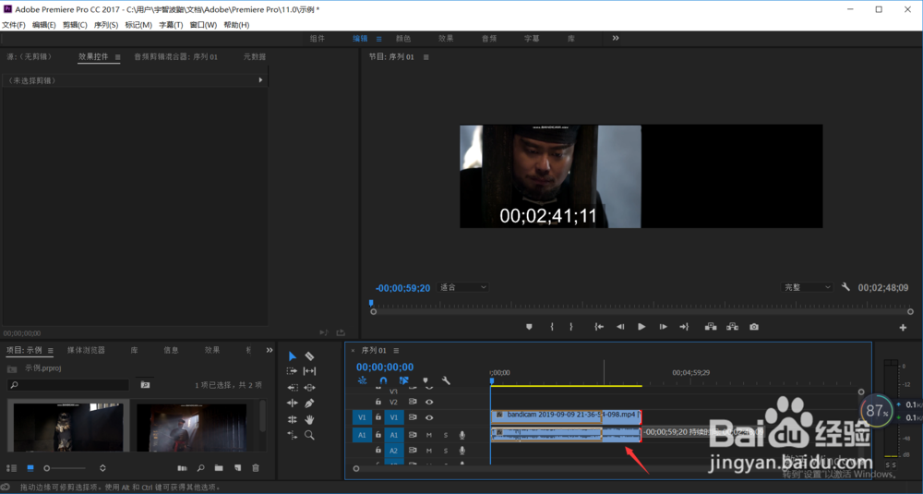Expand effect controls arrow beside 未选择剪辑

(x=261, y=80)
